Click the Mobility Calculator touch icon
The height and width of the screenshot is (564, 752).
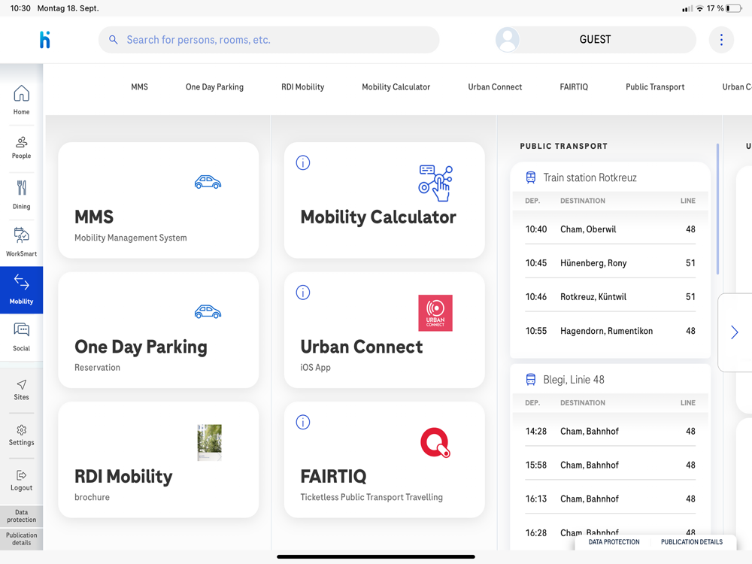pyautogui.click(x=435, y=183)
